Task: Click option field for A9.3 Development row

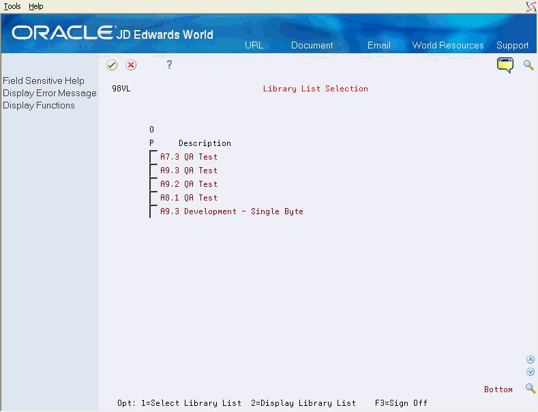Action: [153, 212]
